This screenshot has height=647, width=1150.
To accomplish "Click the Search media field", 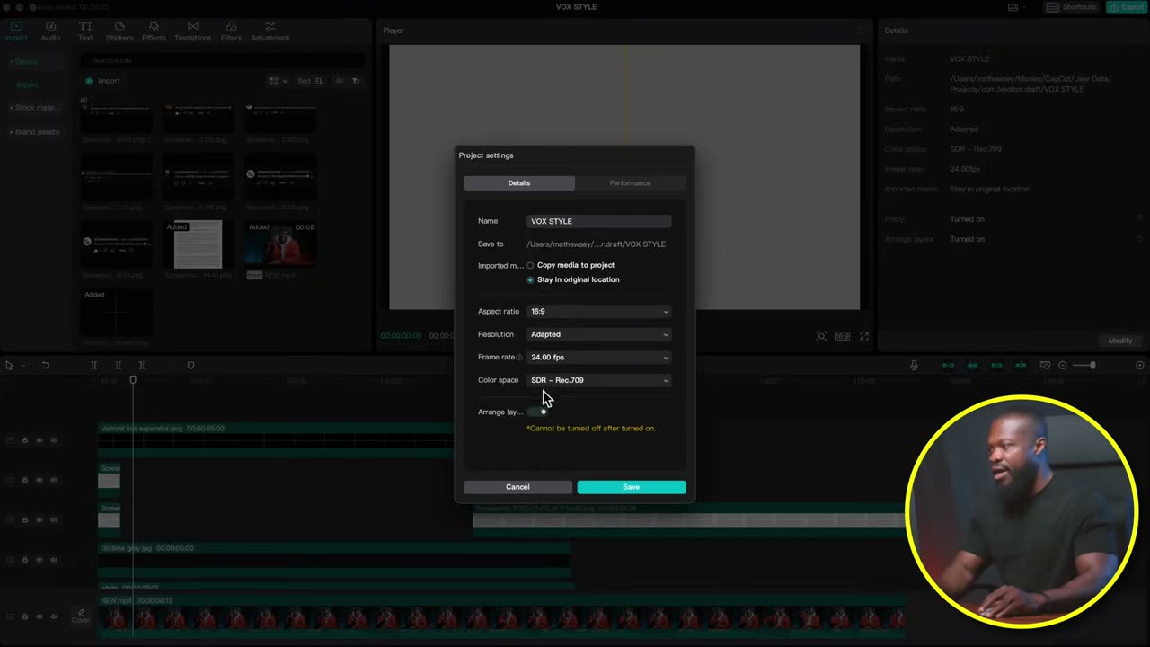I will 222,60.
